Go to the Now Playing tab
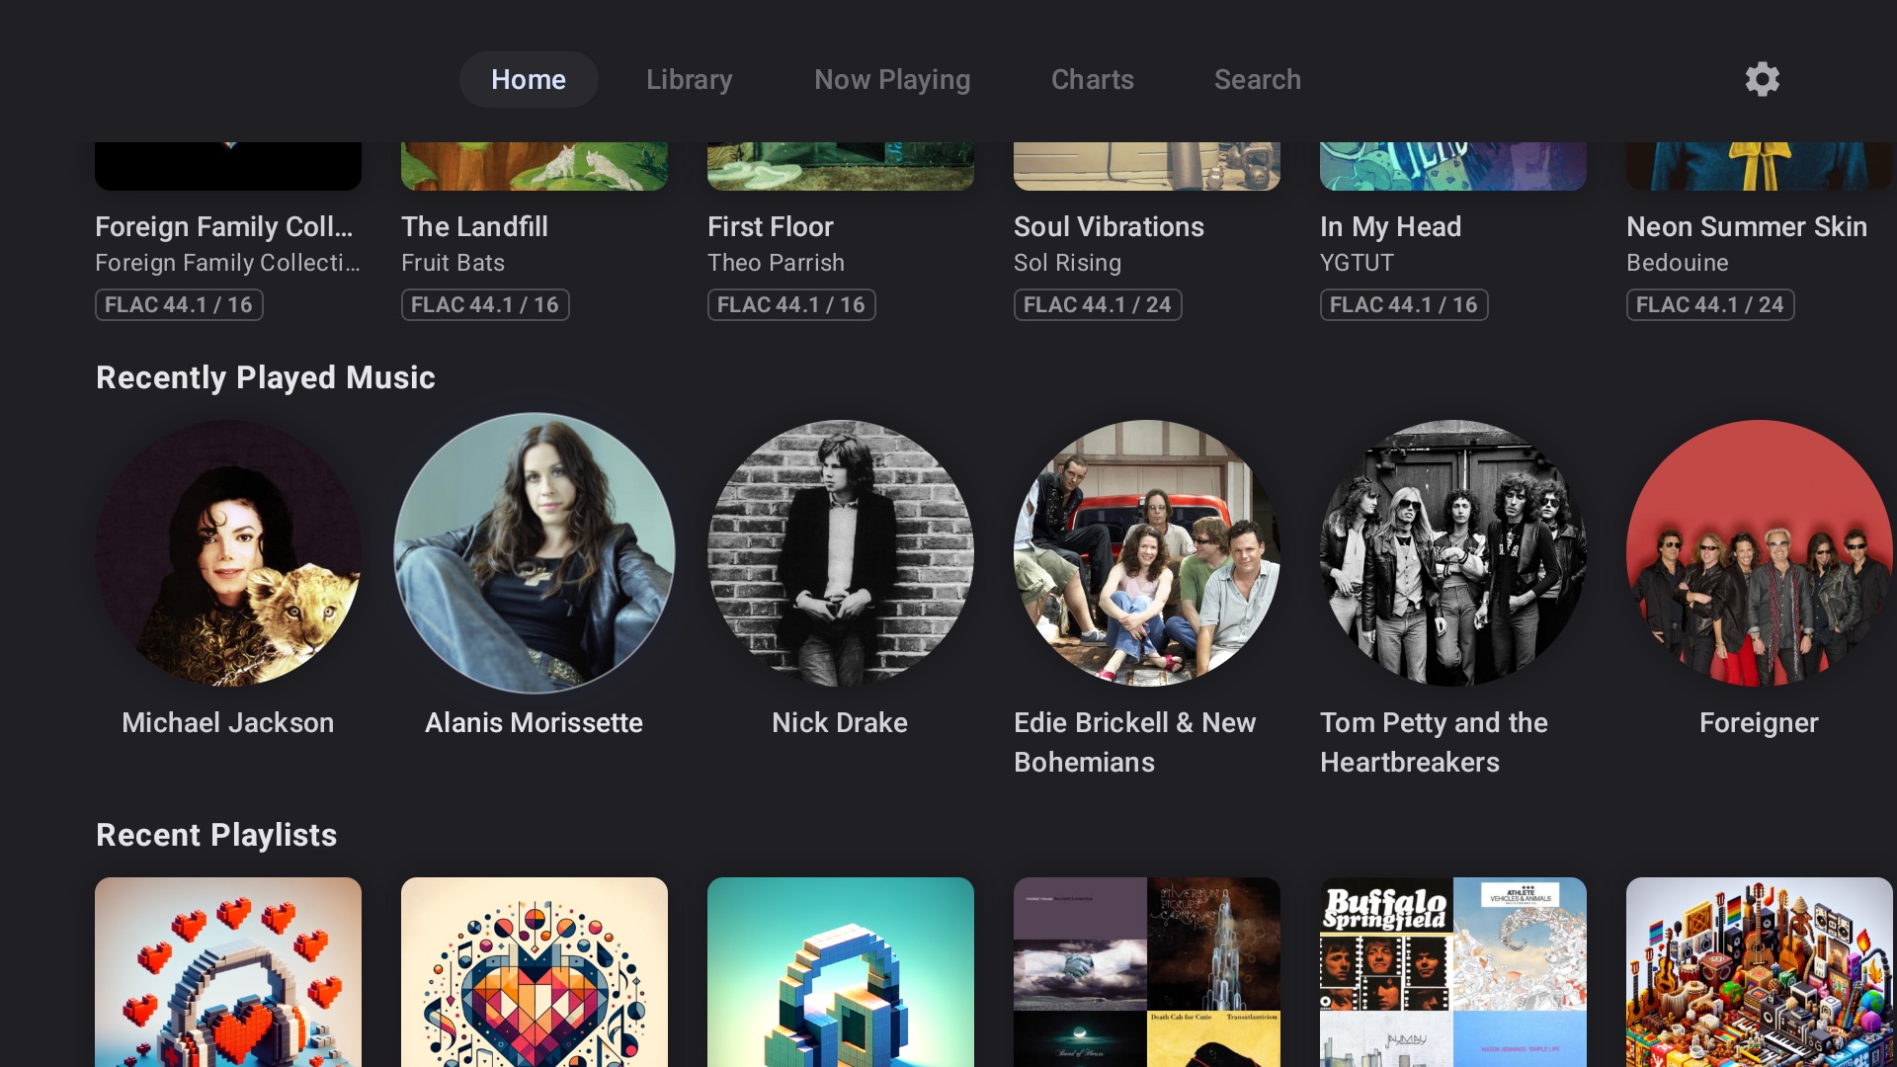1897x1067 pixels. [x=892, y=79]
